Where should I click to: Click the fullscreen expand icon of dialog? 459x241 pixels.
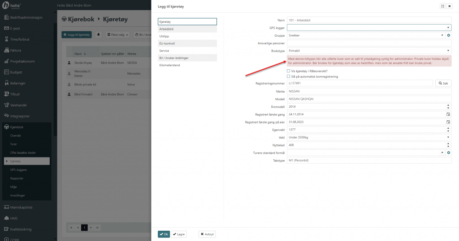pos(443,6)
